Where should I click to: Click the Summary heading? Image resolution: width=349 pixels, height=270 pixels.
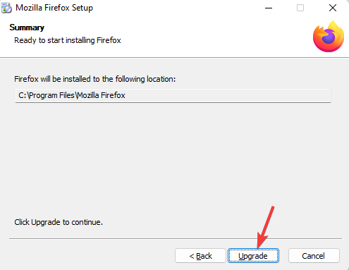(27, 27)
